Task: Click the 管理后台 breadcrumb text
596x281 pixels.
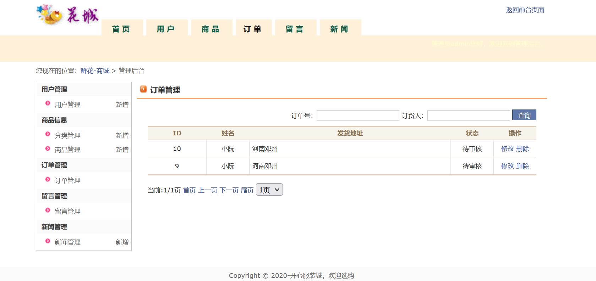Action: 131,71
